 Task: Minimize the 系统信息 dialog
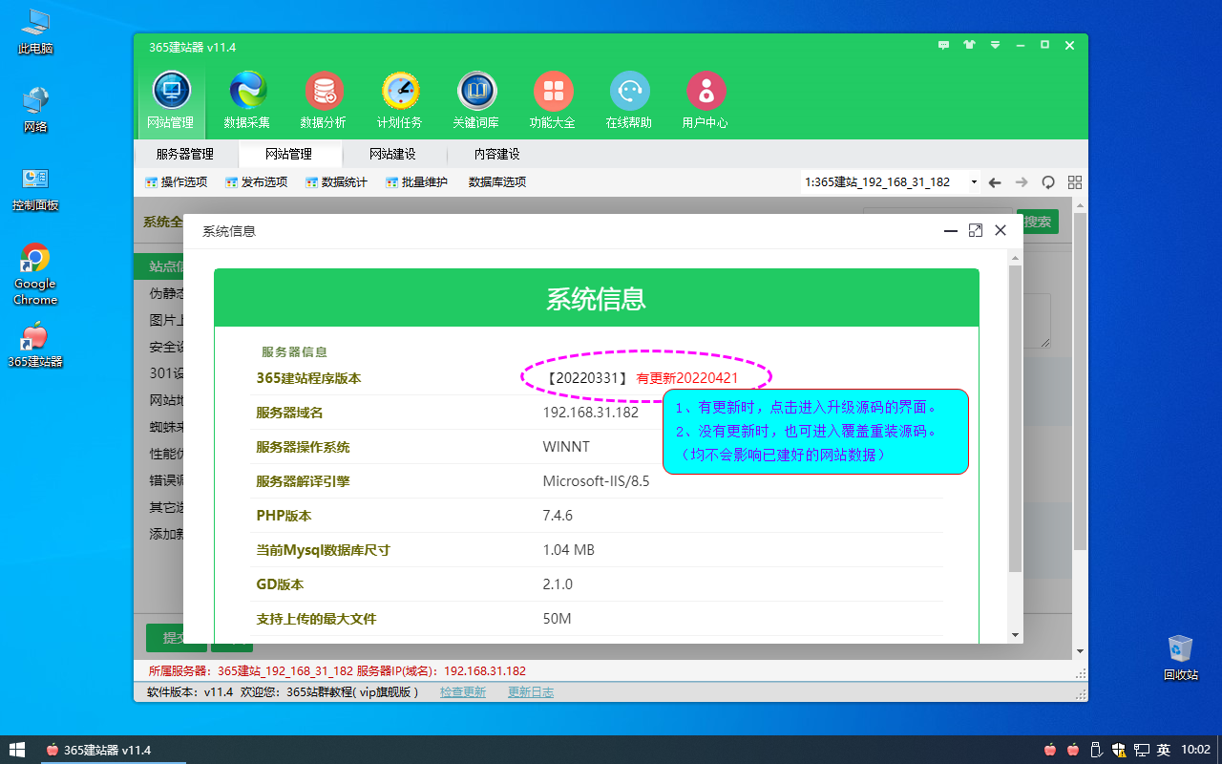click(x=950, y=230)
